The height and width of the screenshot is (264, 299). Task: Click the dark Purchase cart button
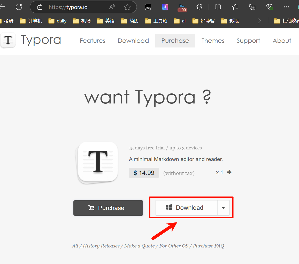[x=108, y=208]
